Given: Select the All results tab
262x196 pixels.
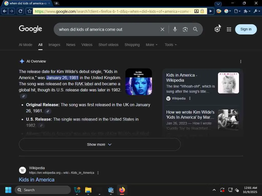Looking at the screenshot, I should coord(40,45).
